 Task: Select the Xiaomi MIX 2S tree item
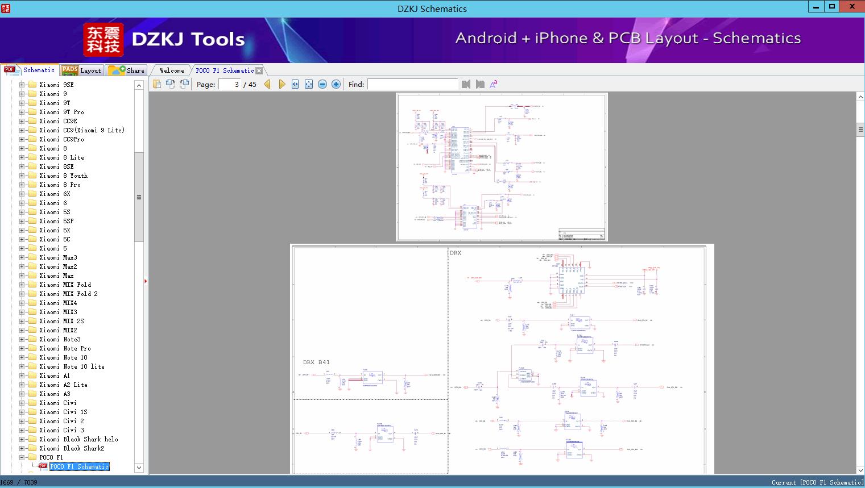tap(61, 321)
